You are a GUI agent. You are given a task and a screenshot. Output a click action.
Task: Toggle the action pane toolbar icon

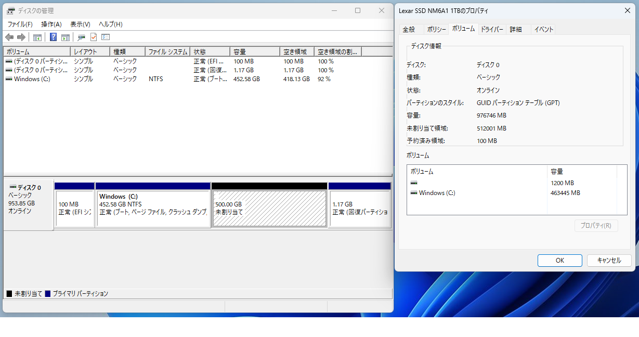66,37
